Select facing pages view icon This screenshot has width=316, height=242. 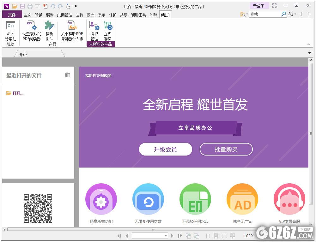pos(224,236)
